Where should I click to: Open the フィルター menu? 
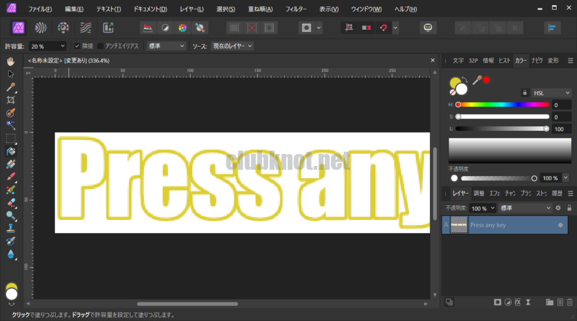point(296,10)
